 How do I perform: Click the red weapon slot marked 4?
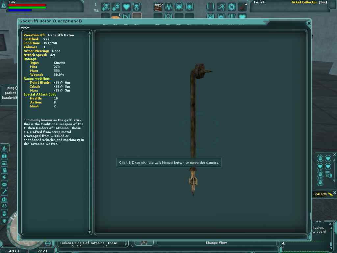pos(242,7)
